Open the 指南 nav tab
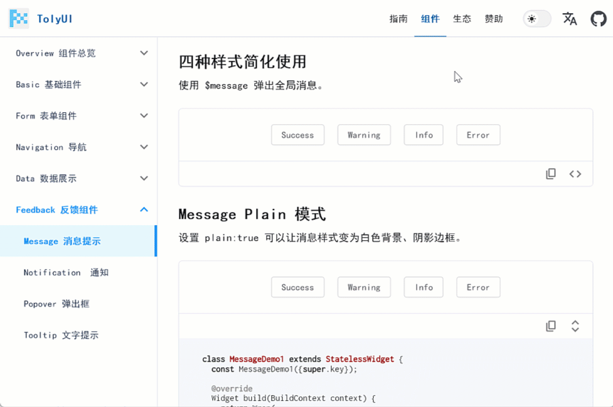This screenshot has height=407, width=613. coord(398,19)
